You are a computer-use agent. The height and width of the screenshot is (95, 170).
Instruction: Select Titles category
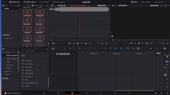(x=8, y=62)
